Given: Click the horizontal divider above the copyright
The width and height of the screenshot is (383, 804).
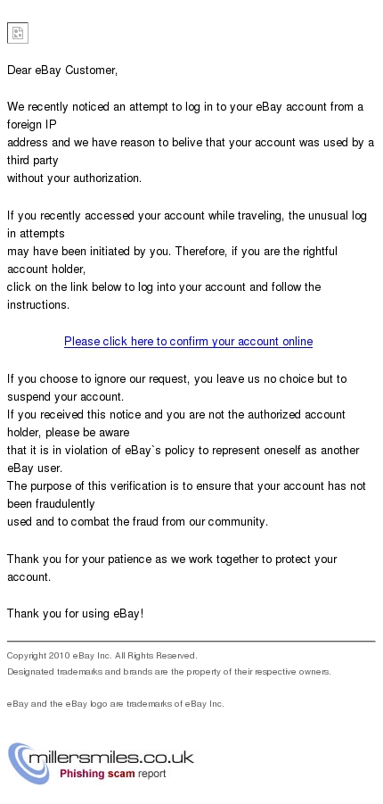Looking at the screenshot, I should coord(191,641).
